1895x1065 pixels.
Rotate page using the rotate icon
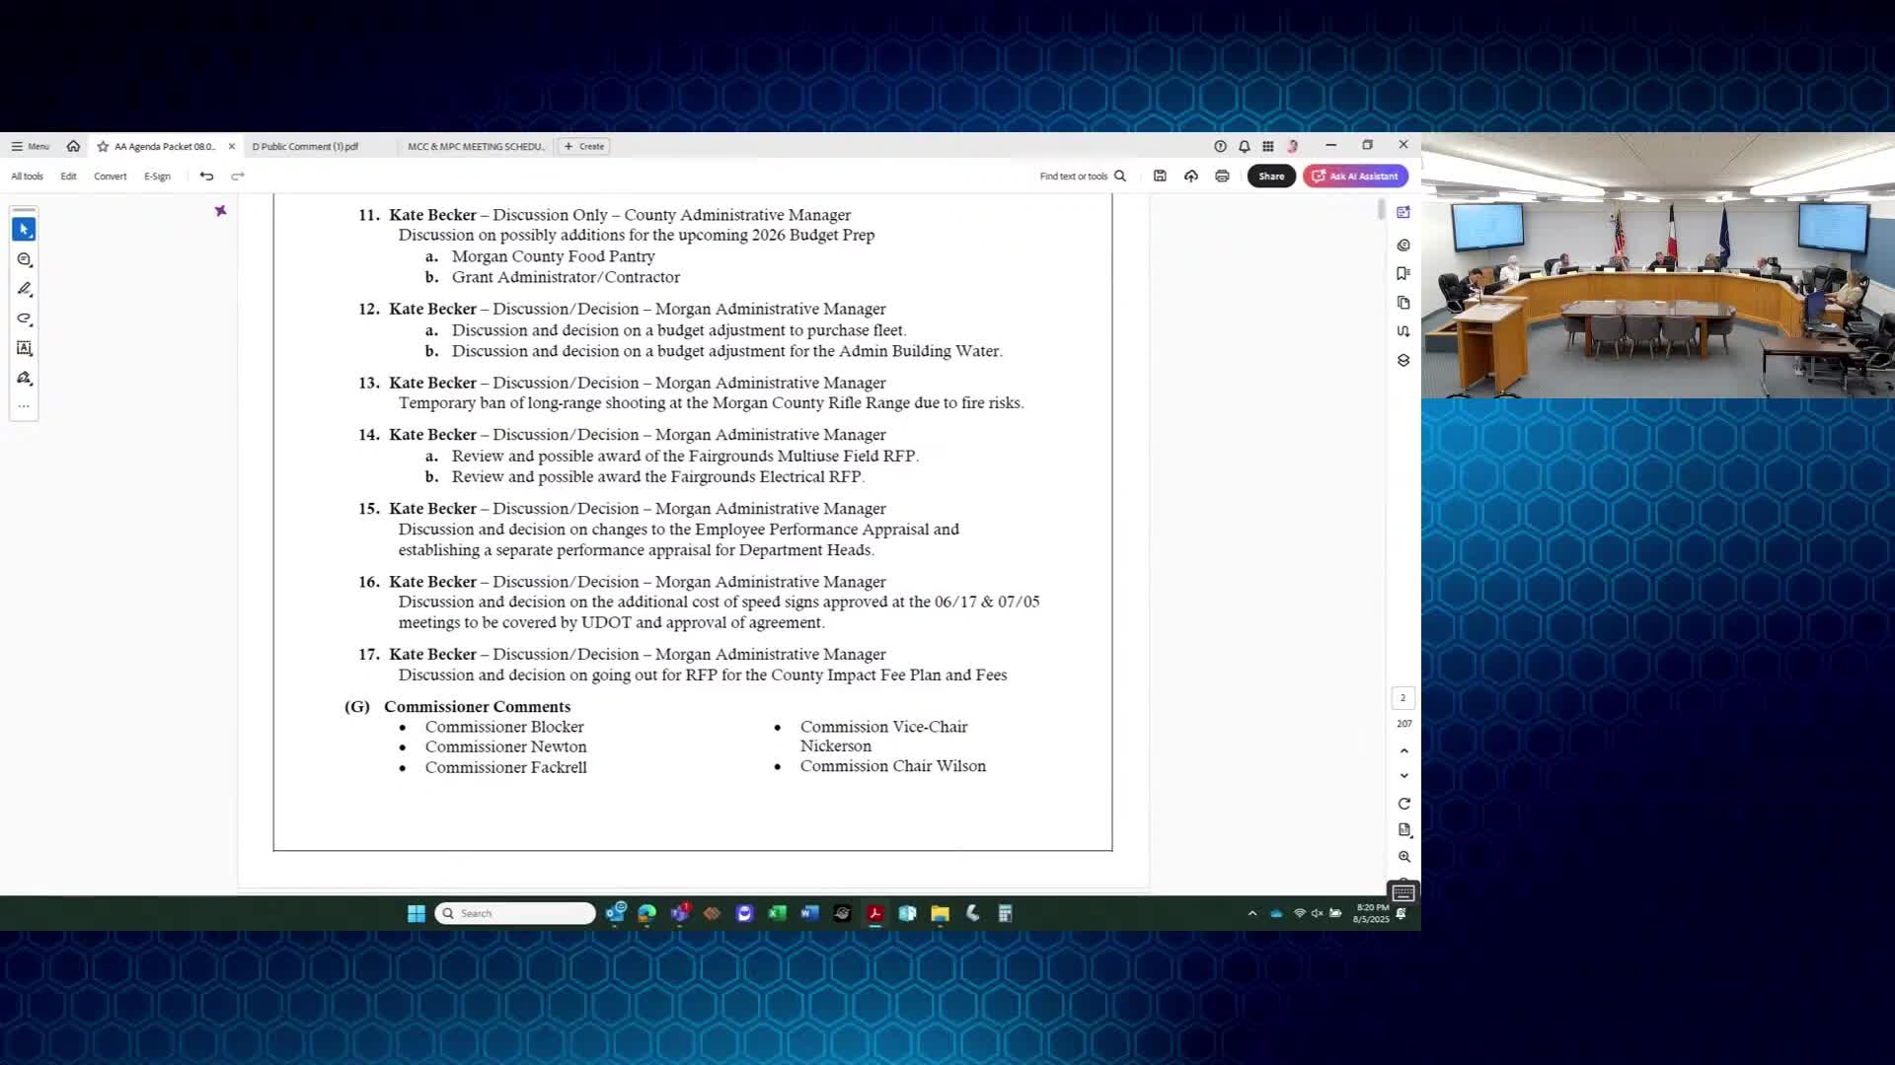[x=1403, y=804]
